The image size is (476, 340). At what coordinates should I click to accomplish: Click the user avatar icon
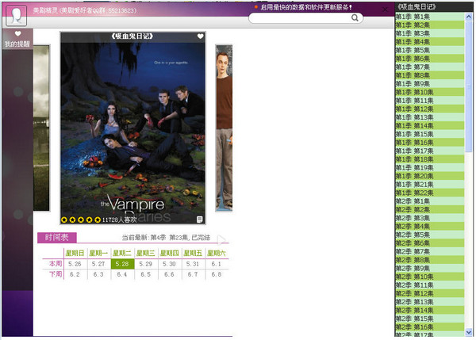[x=17, y=15]
